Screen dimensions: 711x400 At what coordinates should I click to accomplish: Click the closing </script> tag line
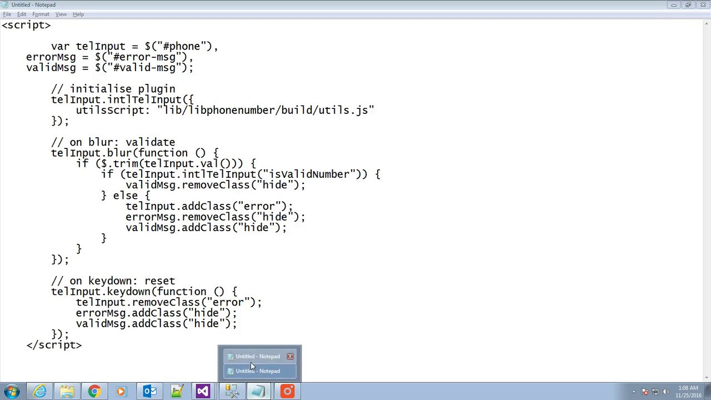point(54,345)
